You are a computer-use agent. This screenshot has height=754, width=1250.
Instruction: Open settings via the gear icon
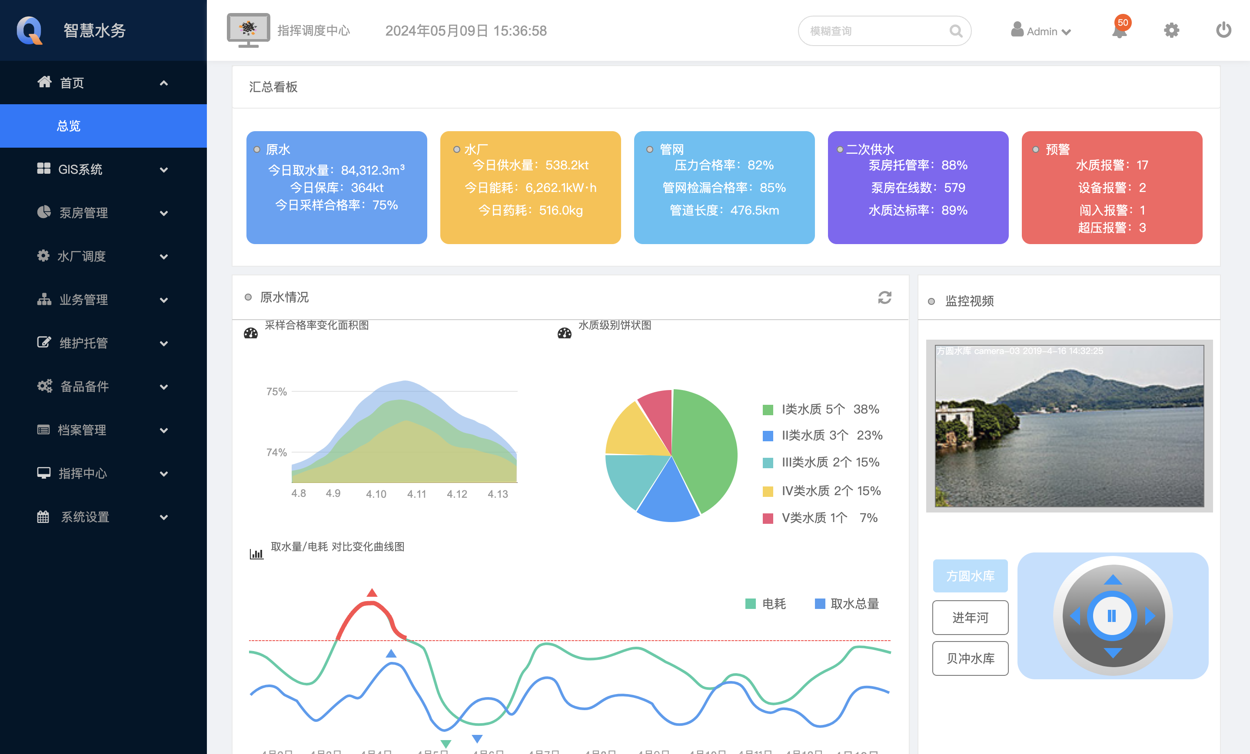click(x=1171, y=30)
